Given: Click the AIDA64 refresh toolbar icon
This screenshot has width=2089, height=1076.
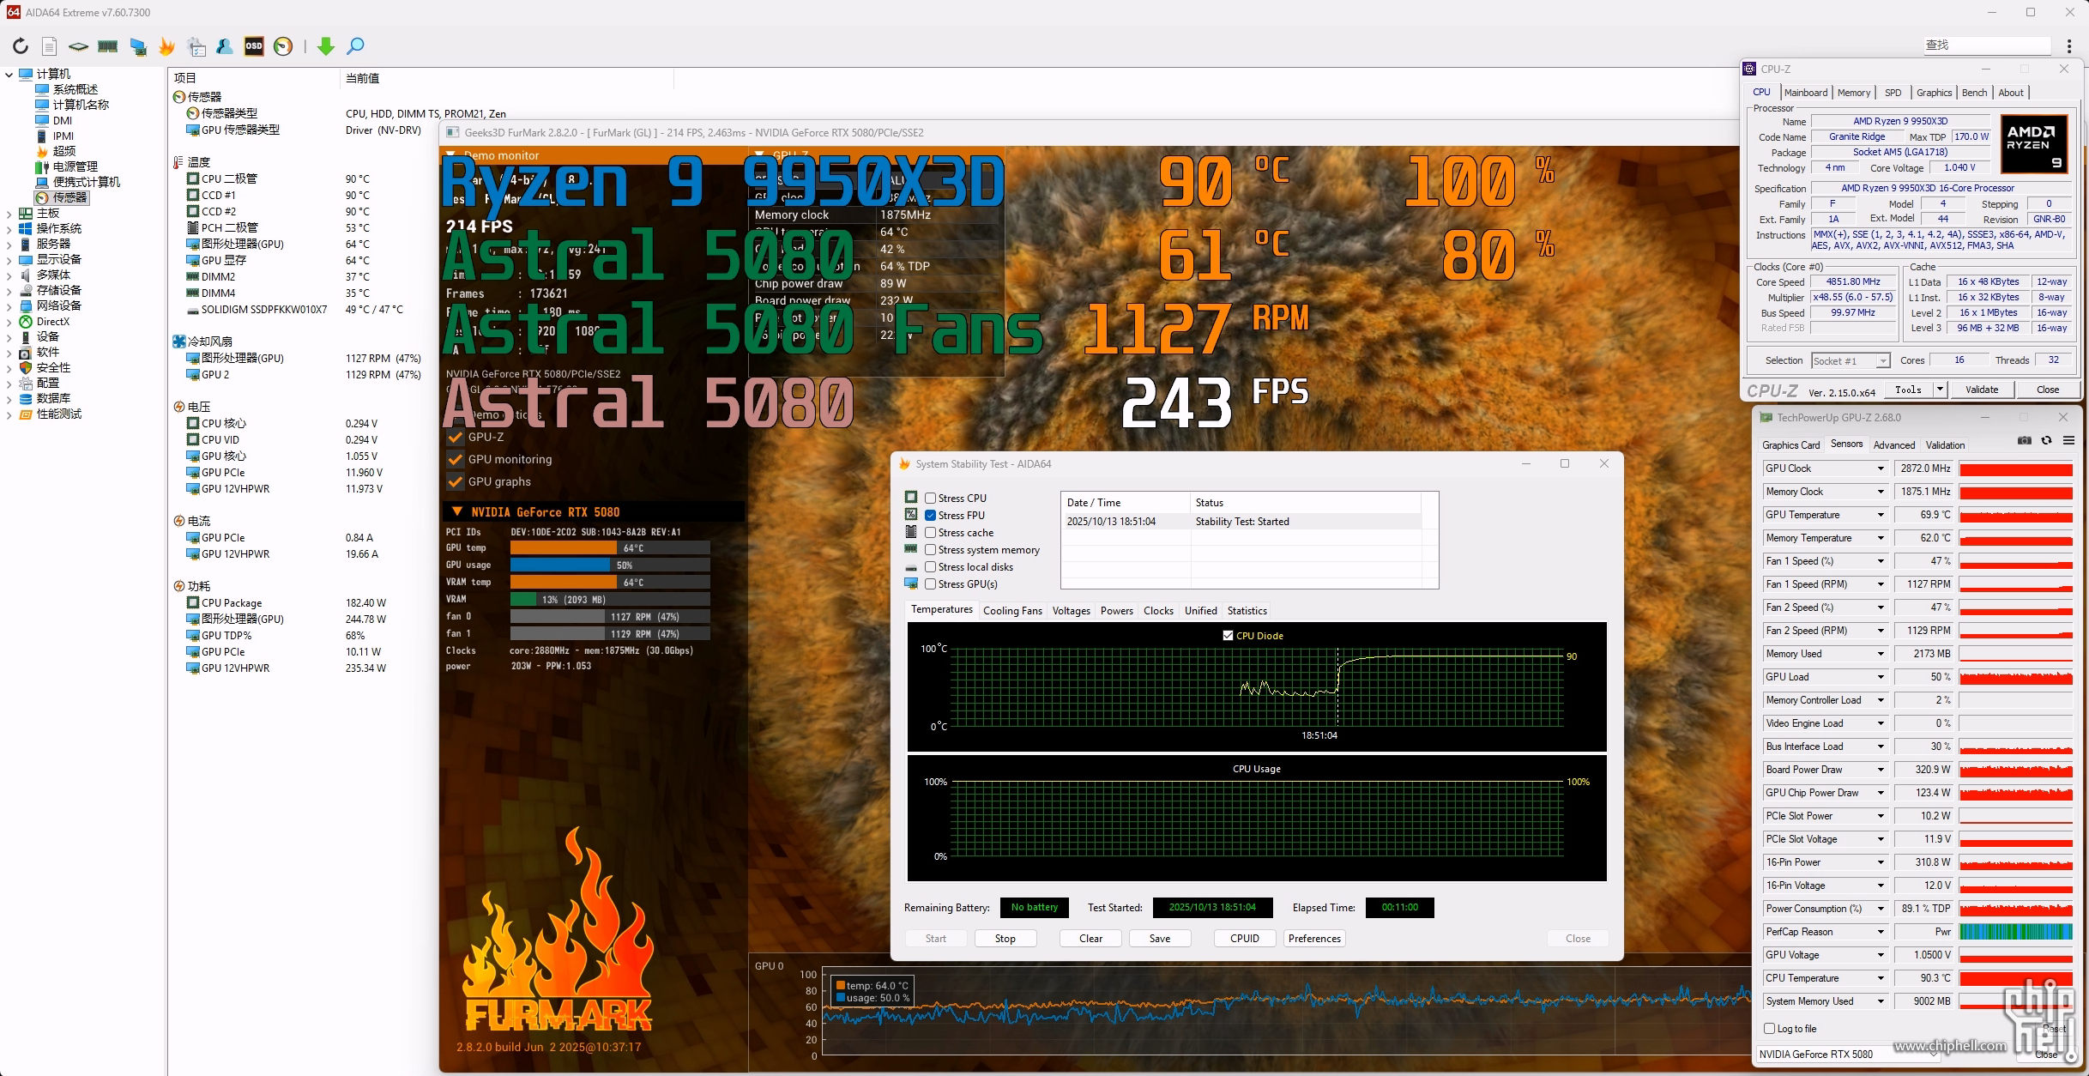Looking at the screenshot, I should pyautogui.click(x=21, y=46).
